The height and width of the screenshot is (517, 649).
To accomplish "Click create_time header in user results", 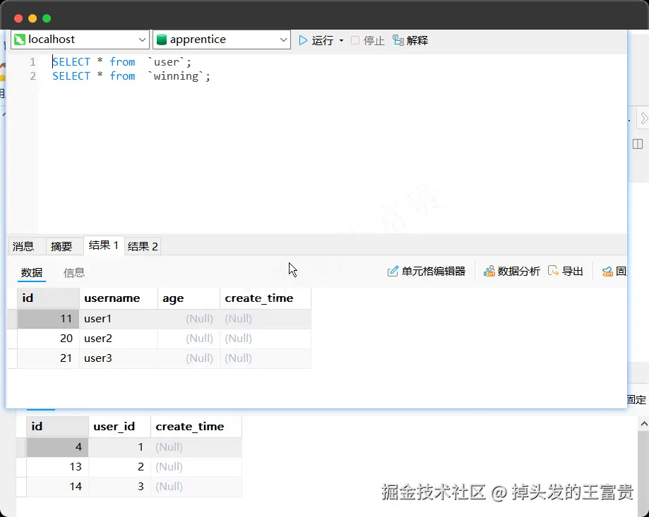I will [x=266, y=298].
